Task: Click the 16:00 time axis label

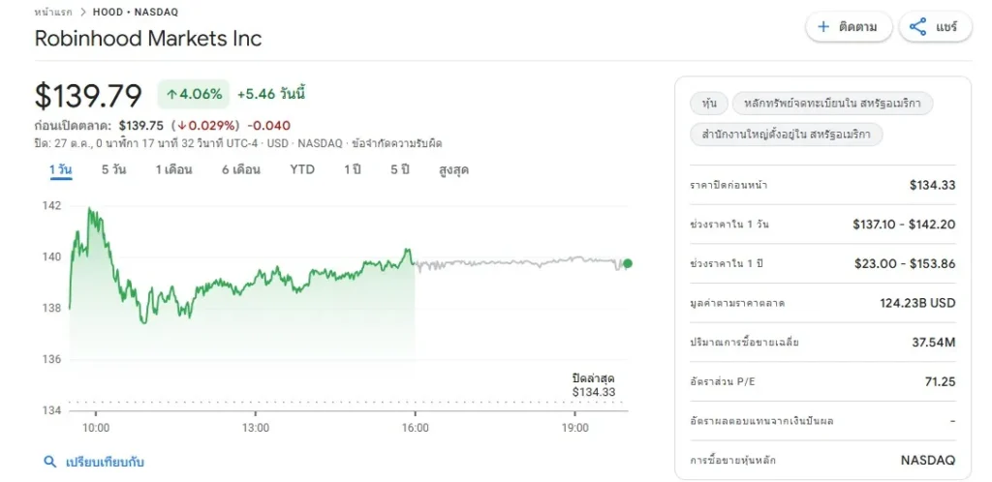Action: coord(415,428)
